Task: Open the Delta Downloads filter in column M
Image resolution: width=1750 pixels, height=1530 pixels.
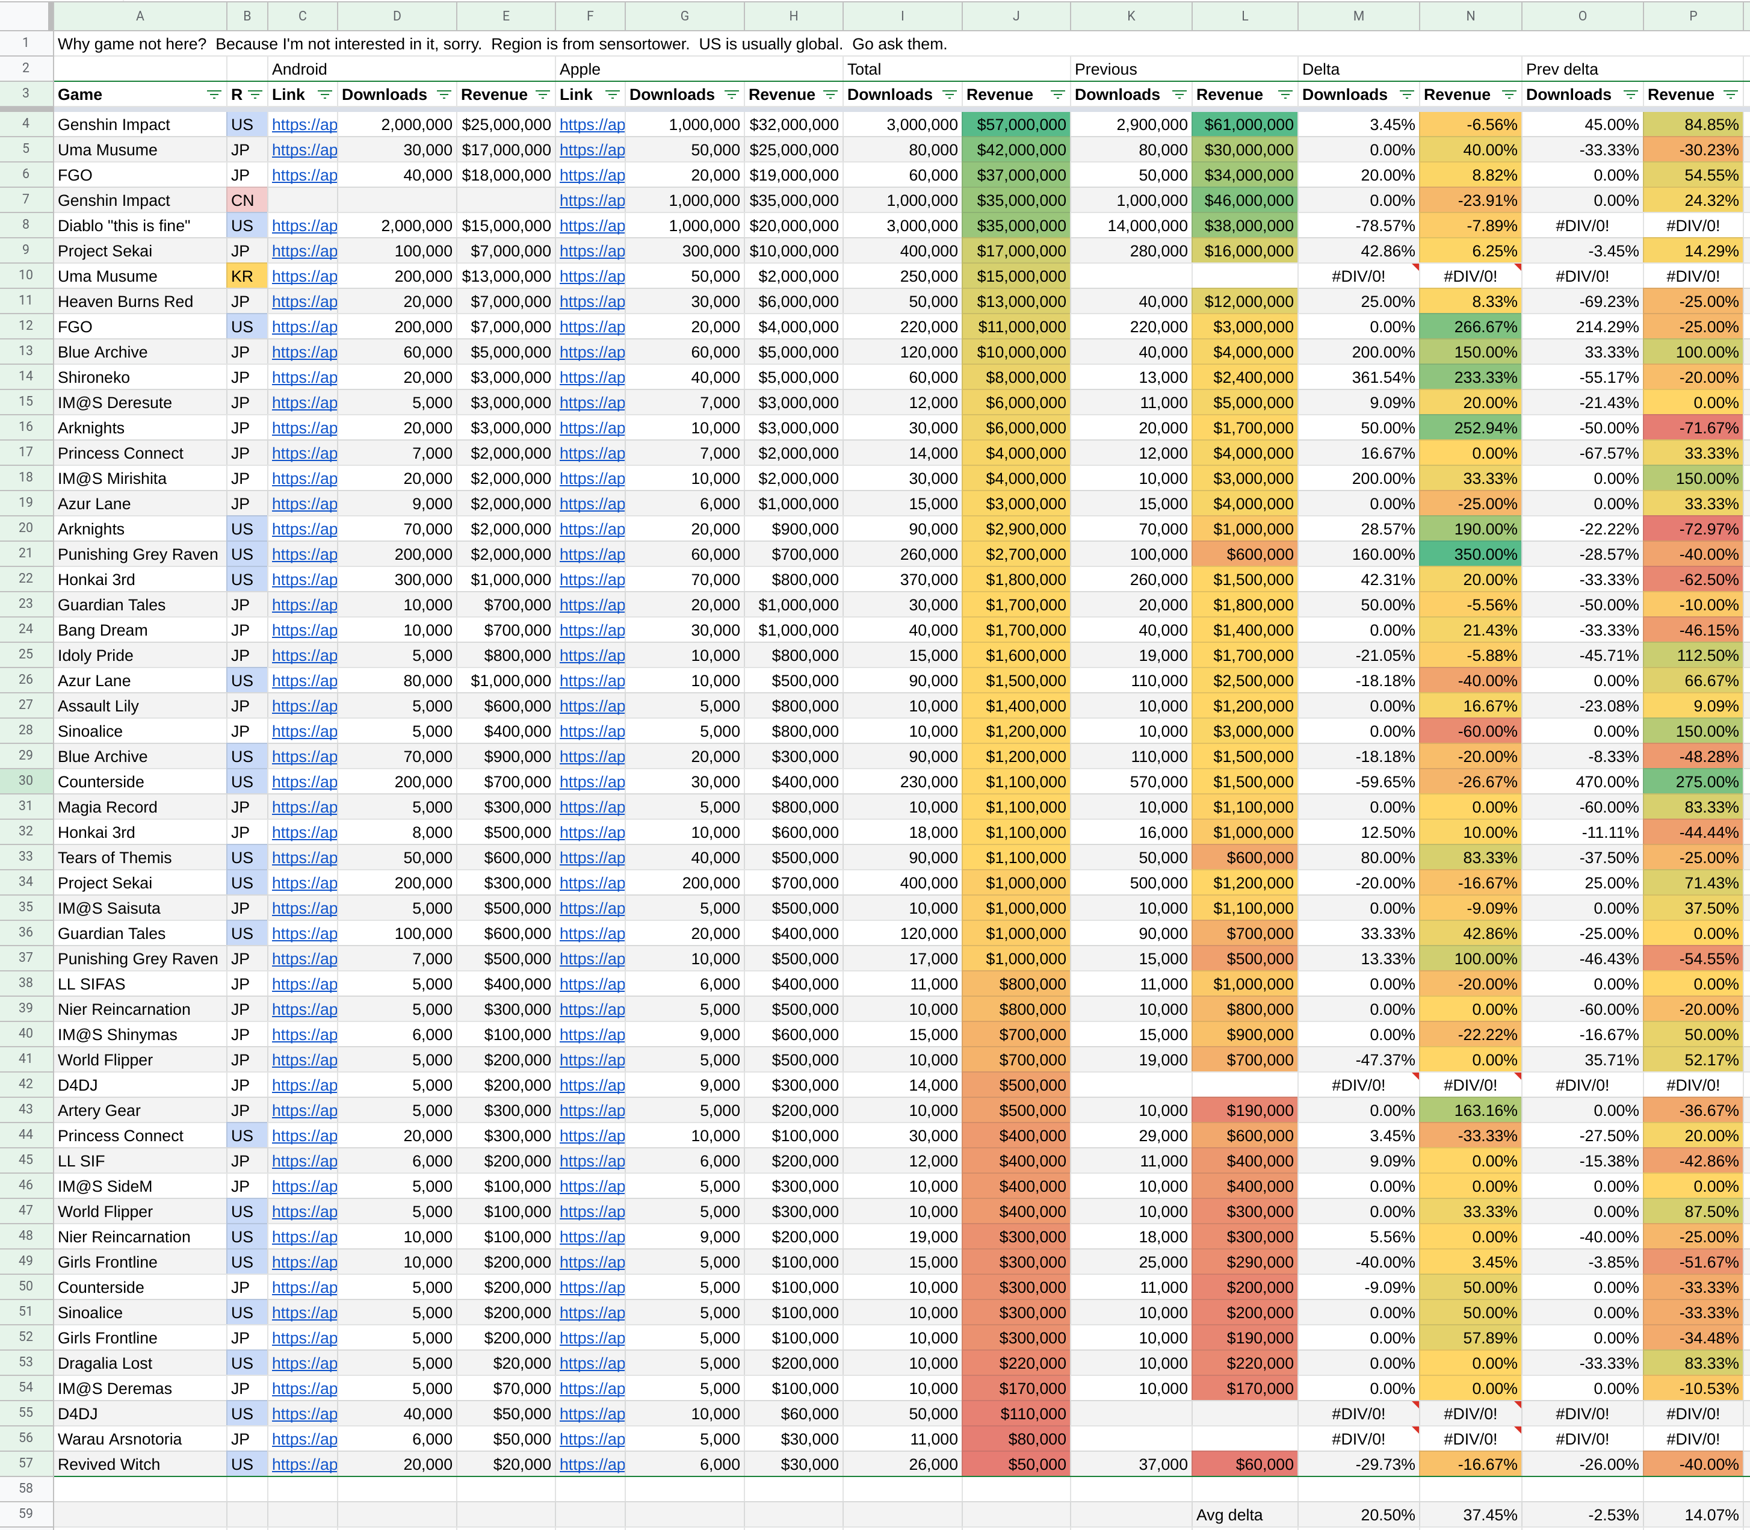Action: tap(1406, 94)
